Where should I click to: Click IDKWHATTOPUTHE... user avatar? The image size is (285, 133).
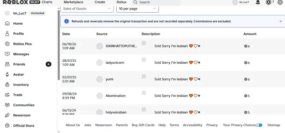(100, 46)
